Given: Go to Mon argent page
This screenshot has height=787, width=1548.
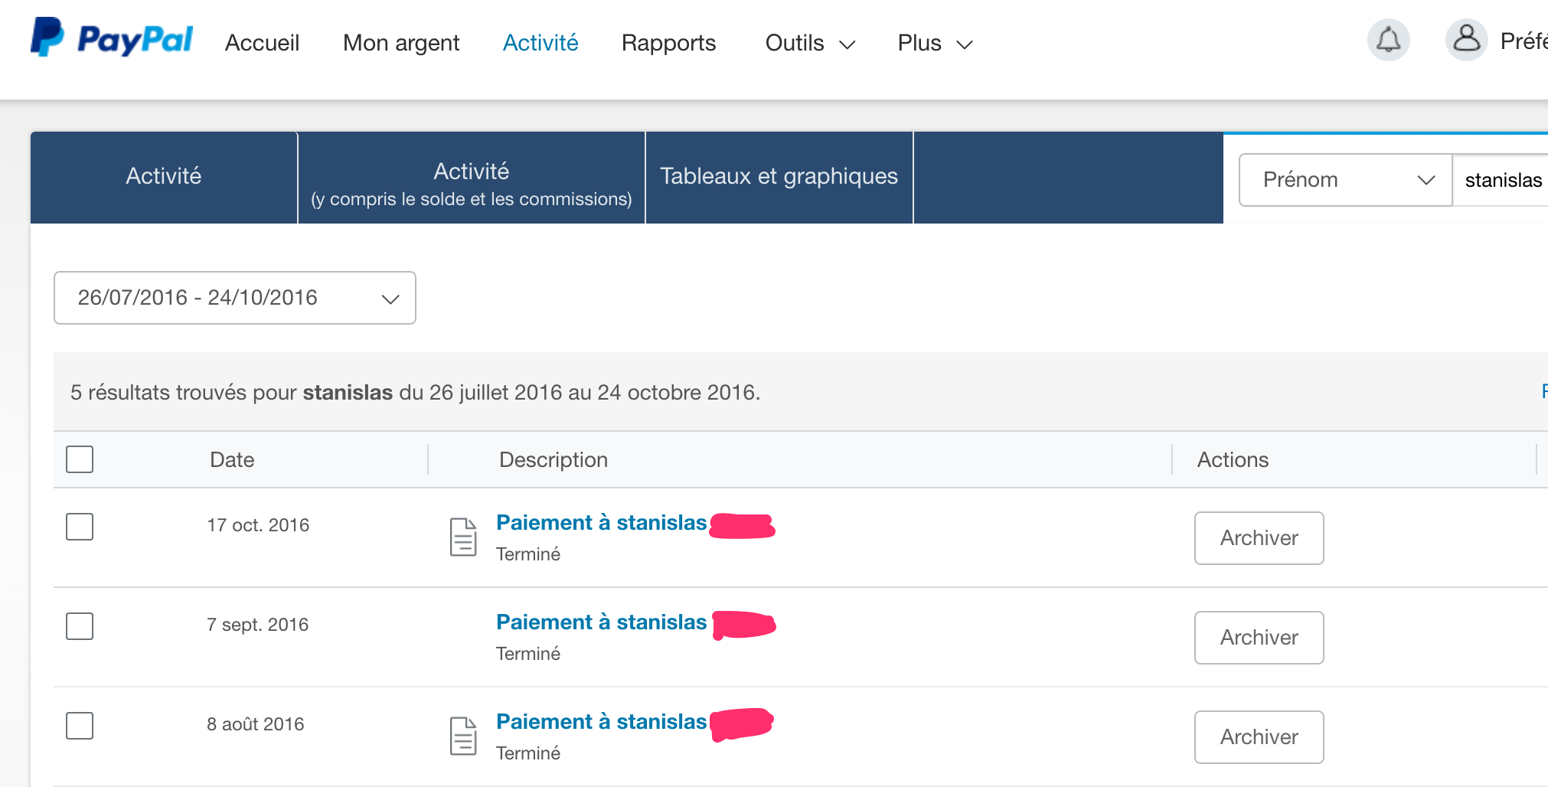Looking at the screenshot, I should tap(401, 43).
